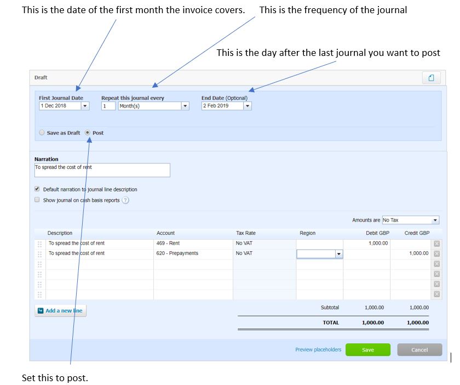Click the Region cell on Rent line
The height and width of the screenshot is (385, 460).
(x=319, y=244)
